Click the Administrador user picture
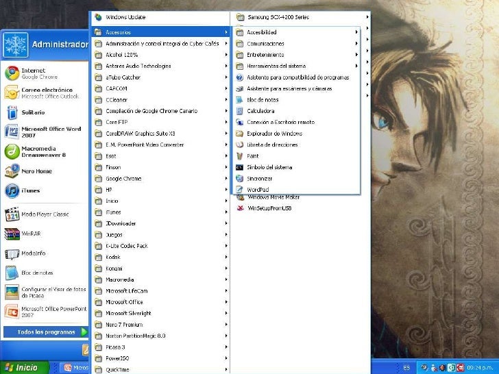Screen dimensions: 499x374 (15, 45)
